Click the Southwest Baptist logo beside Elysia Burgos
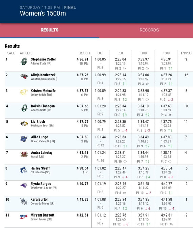The width and height of the screenshot is (193, 228). pyautogui.click(x=24, y=185)
